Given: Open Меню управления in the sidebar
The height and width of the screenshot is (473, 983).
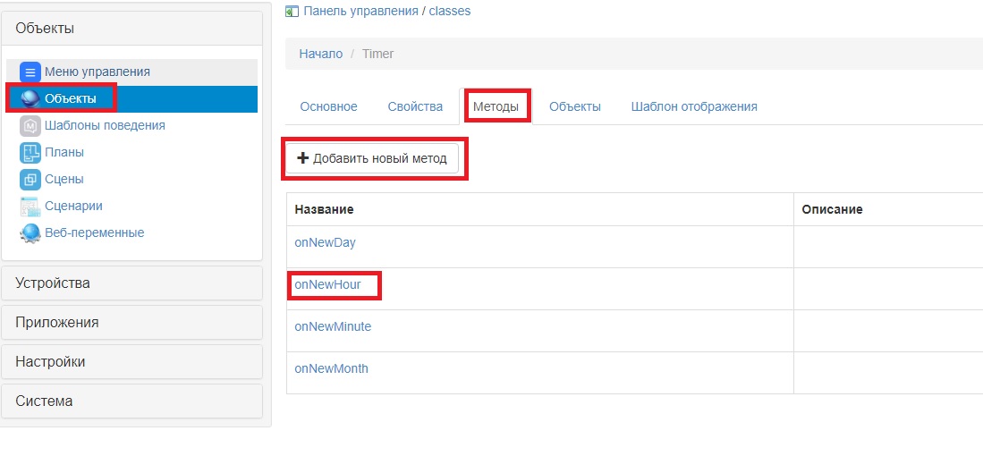Looking at the screenshot, I should 97,72.
